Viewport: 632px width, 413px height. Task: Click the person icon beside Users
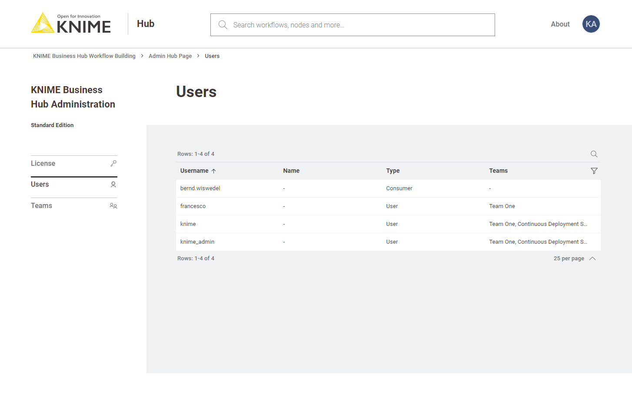click(x=113, y=185)
